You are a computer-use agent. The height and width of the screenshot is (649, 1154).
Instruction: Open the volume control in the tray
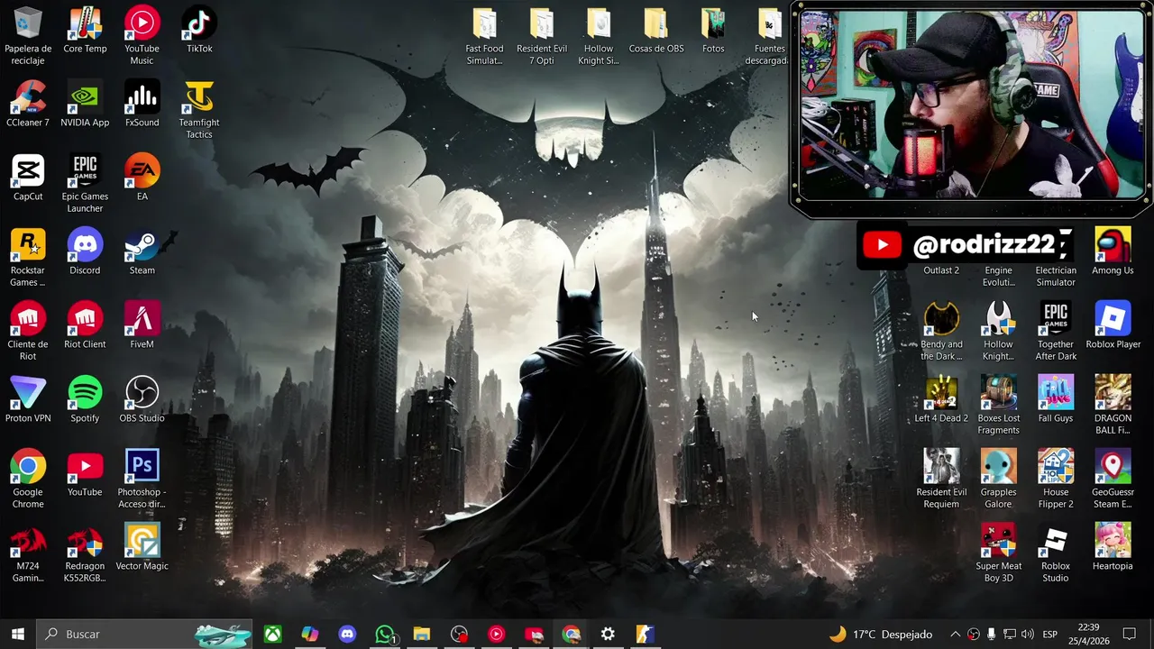[x=1028, y=634]
